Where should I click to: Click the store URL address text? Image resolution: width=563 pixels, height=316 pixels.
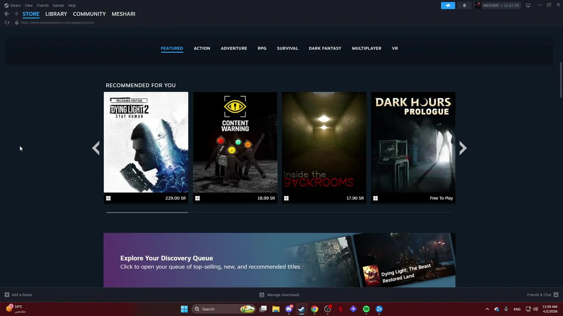pos(57,22)
